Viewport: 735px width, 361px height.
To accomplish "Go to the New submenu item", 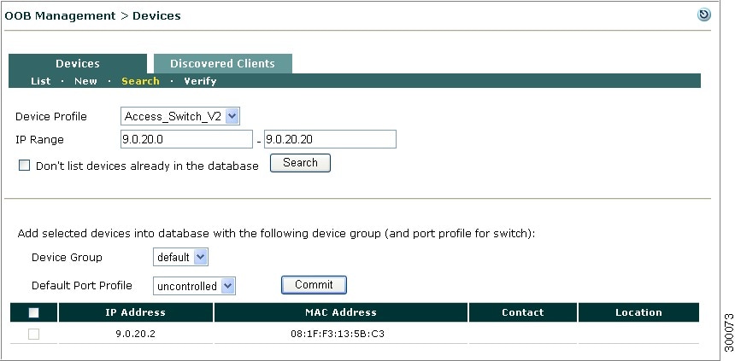I will click(x=85, y=81).
